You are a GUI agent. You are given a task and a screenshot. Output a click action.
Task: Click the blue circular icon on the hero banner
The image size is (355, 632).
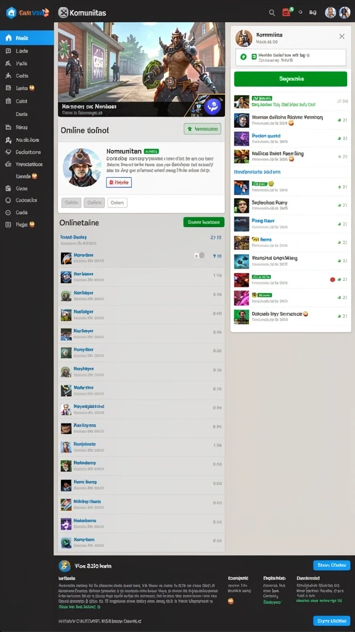(213, 107)
